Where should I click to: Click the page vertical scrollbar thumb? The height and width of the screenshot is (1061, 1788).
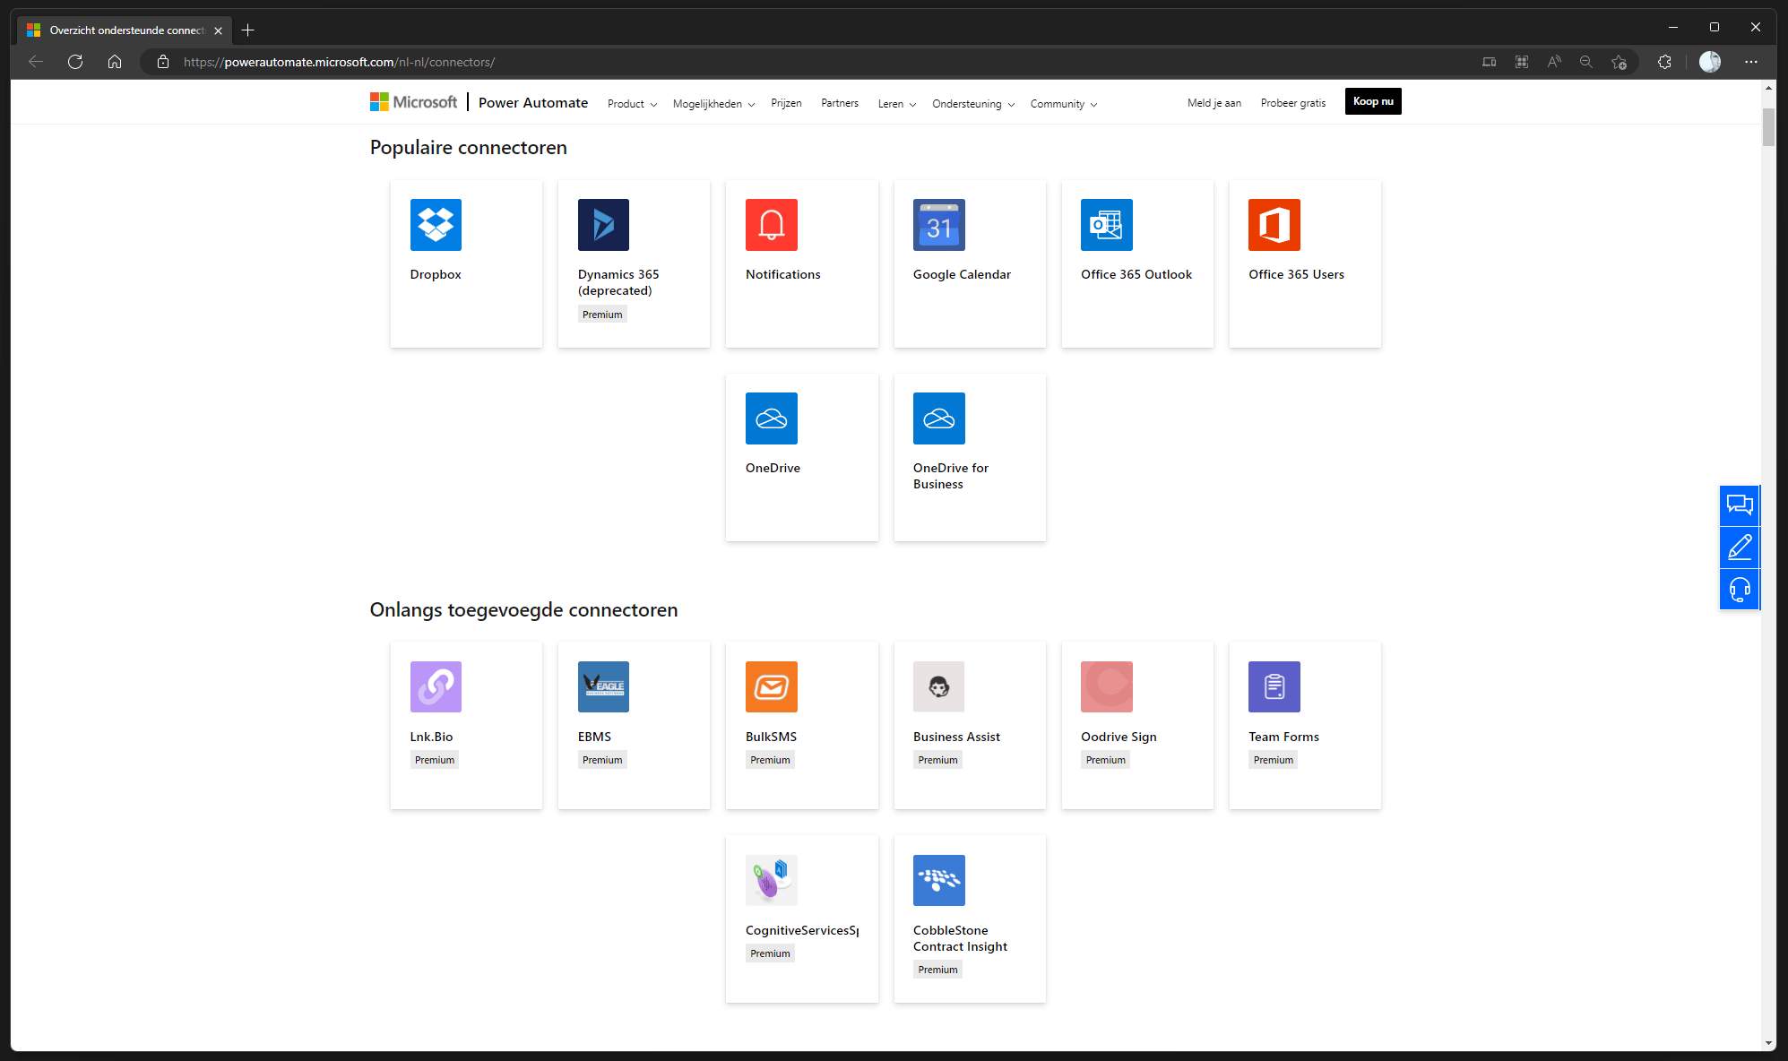pos(1768,127)
